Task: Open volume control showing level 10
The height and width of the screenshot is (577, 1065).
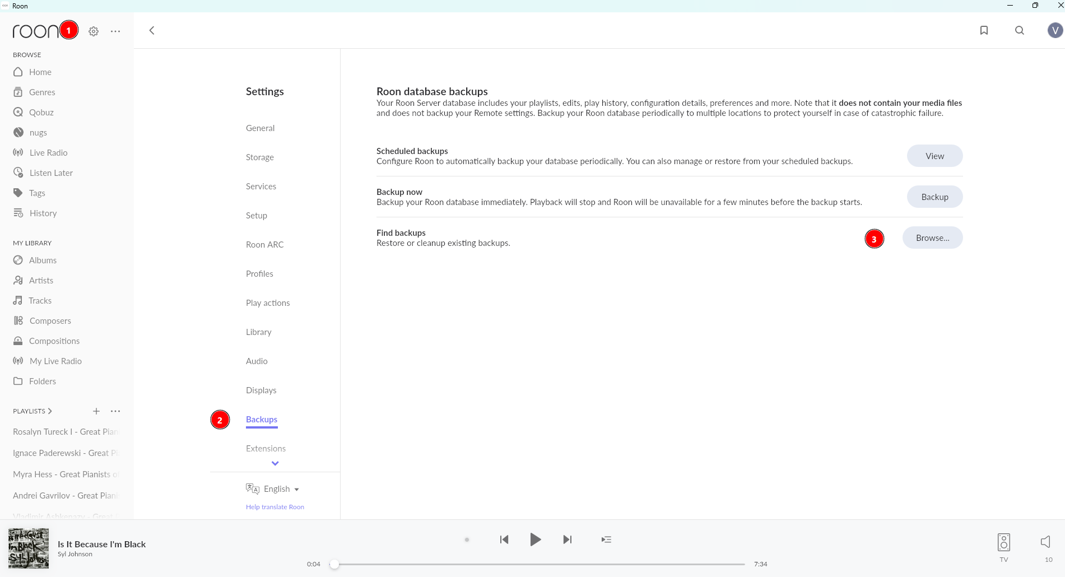Action: [x=1045, y=542]
